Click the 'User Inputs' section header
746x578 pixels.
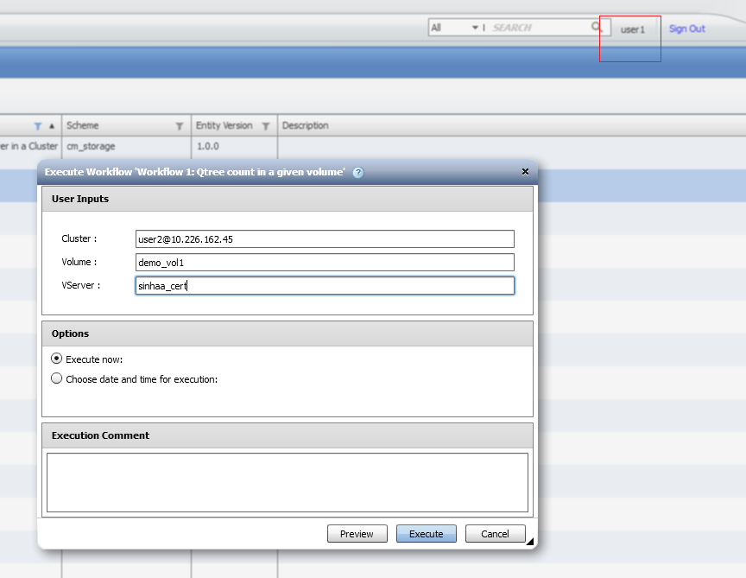pyautogui.click(x=288, y=199)
